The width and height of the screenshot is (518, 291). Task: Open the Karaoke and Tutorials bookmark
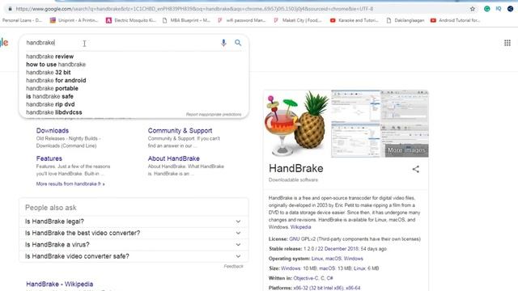tap(355, 20)
